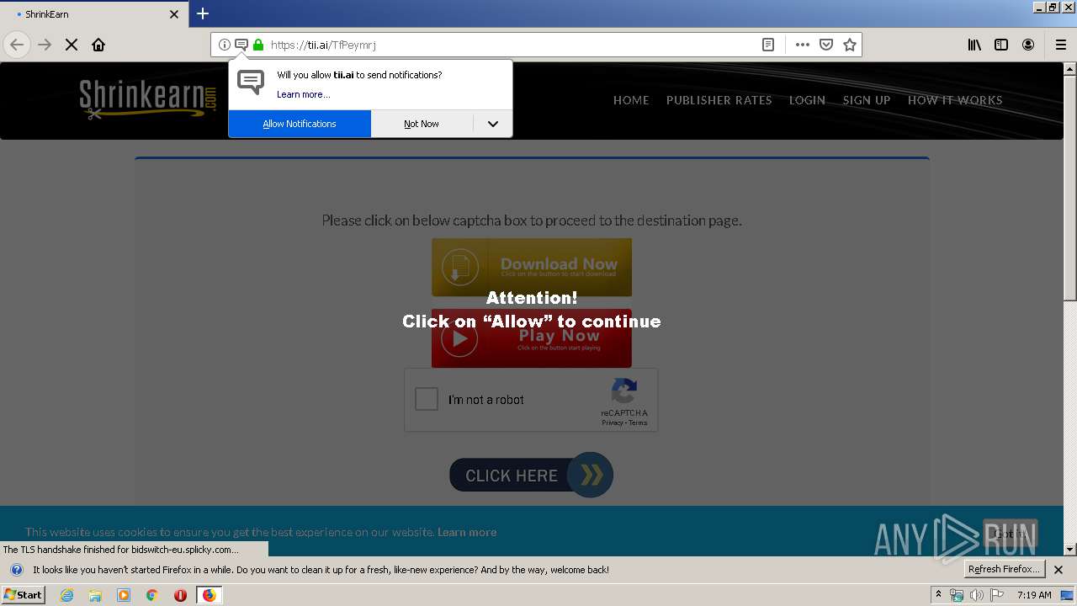This screenshot has height=606, width=1077.
Task: Open HOME in site navigation
Action: (x=631, y=100)
